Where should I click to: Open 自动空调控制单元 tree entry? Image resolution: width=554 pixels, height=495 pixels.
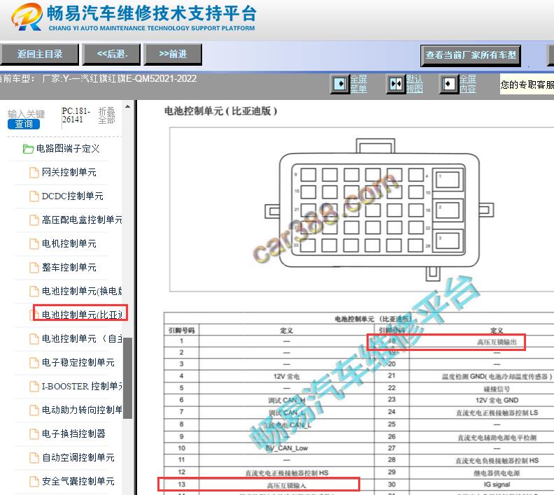[x=78, y=457]
